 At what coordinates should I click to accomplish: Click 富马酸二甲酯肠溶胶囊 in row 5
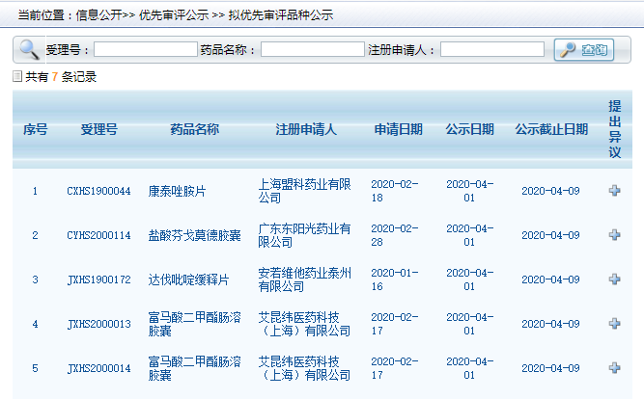(195, 368)
